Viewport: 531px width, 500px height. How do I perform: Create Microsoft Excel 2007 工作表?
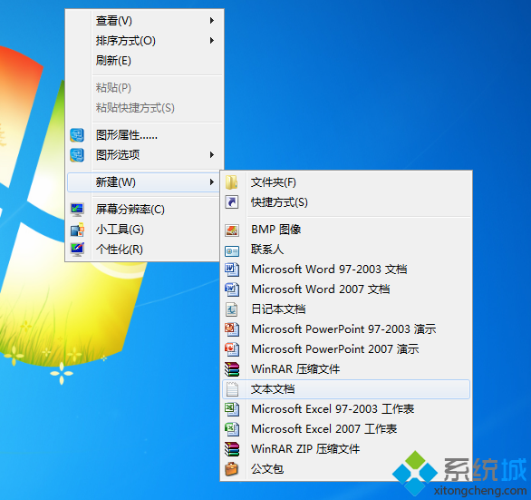(346, 429)
